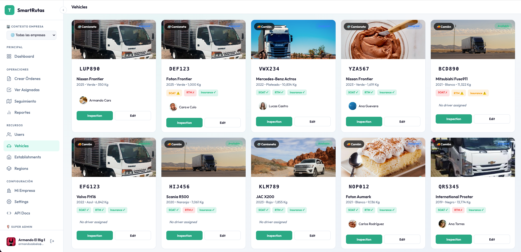Screen dimensions: 521x252
Task: Open the Establishments menu item
Action: tap(28, 157)
